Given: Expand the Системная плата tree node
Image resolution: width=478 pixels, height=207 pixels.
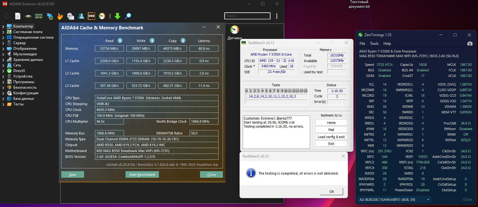Looking at the screenshot, I should 3,32.
